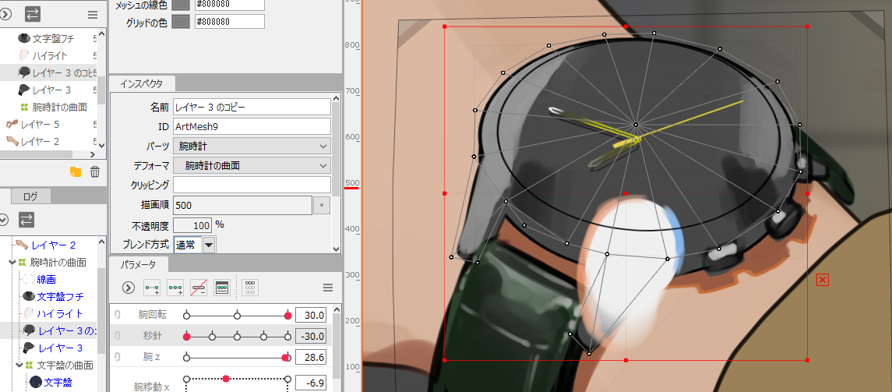
Task: Click the inspector panel scroll-down arrow
Action: 336,249
